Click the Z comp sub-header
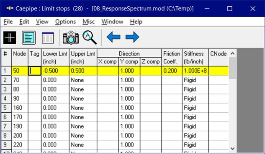Screen dimensions: 265x154 click(x=151, y=62)
